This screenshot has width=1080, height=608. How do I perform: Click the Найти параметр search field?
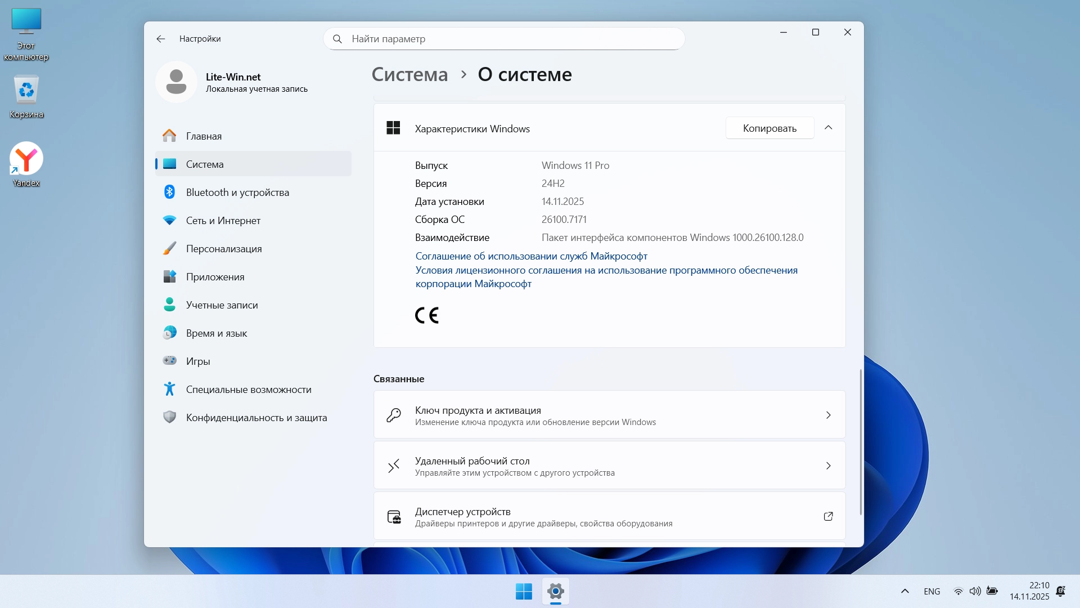point(503,39)
